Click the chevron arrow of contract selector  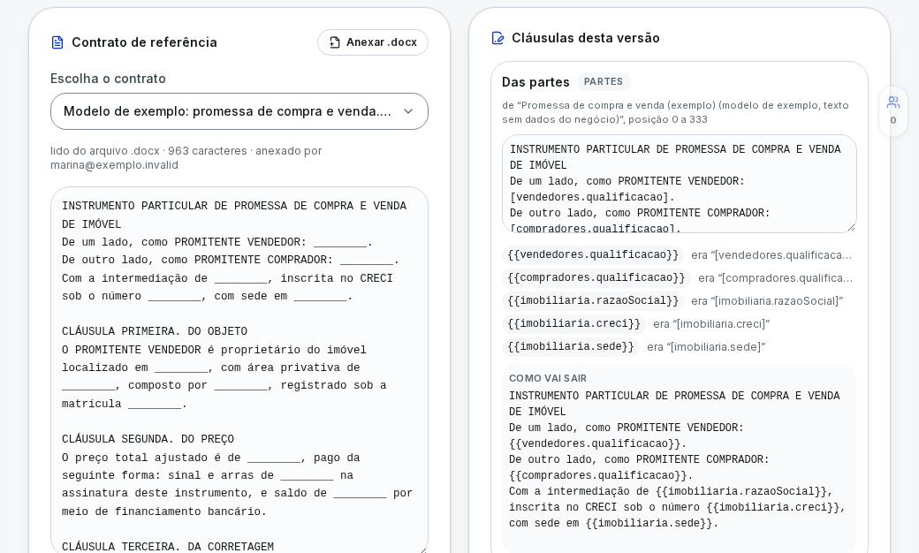coord(408,111)
